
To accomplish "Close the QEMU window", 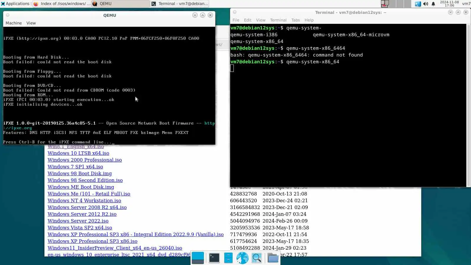I will coord(210,15).
